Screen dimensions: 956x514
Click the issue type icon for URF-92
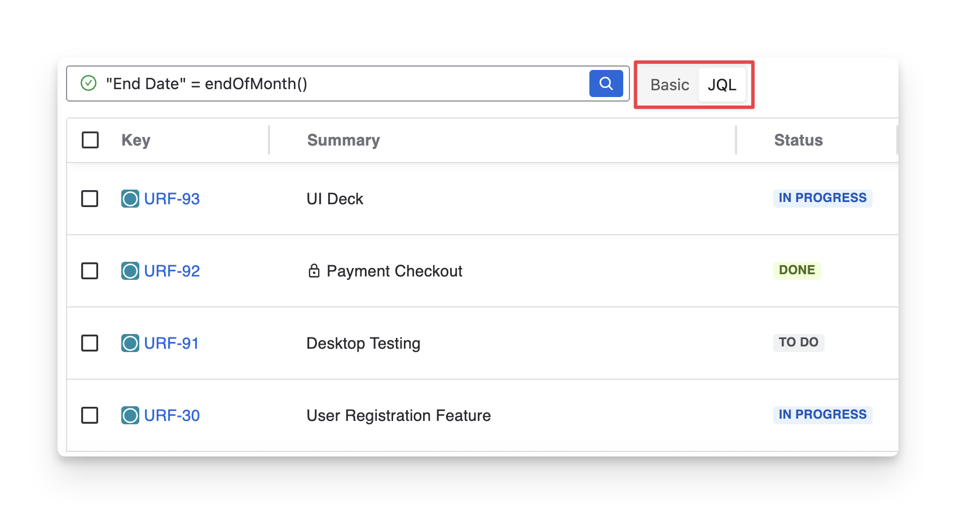point(130,271)
